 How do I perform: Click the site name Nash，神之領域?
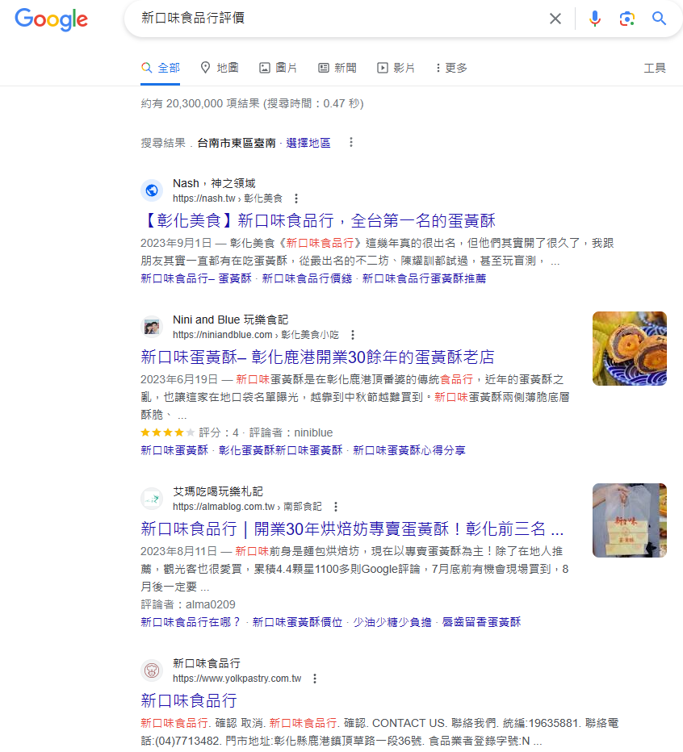pyautogui.click(x=214, y=183)
